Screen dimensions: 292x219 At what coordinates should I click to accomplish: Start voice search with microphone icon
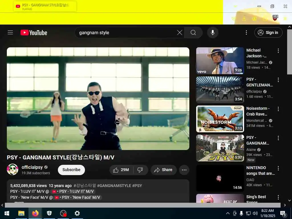point(212,33)
